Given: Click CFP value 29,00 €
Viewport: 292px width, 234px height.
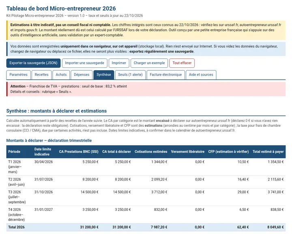Looking at the screenshot, I should [x=243, y=192].
